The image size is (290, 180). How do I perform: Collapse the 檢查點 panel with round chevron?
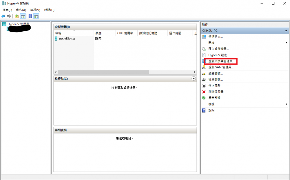click(x=194, y=79)
